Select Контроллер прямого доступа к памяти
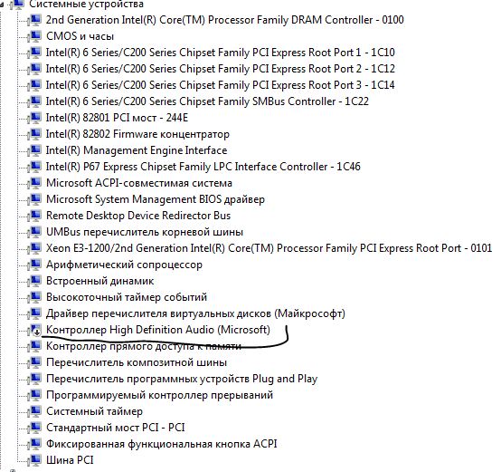The height and width of the screenshot is (472, 501). pos(144,346)
